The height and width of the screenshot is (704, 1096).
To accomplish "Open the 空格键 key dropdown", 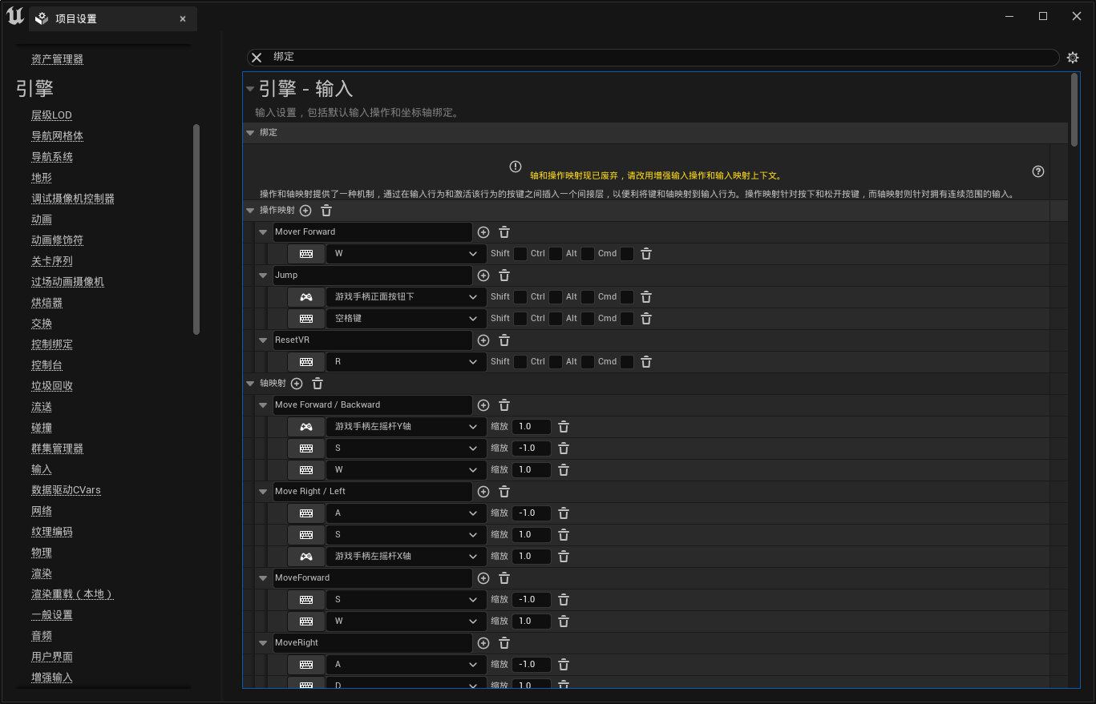I will [406, 319].
